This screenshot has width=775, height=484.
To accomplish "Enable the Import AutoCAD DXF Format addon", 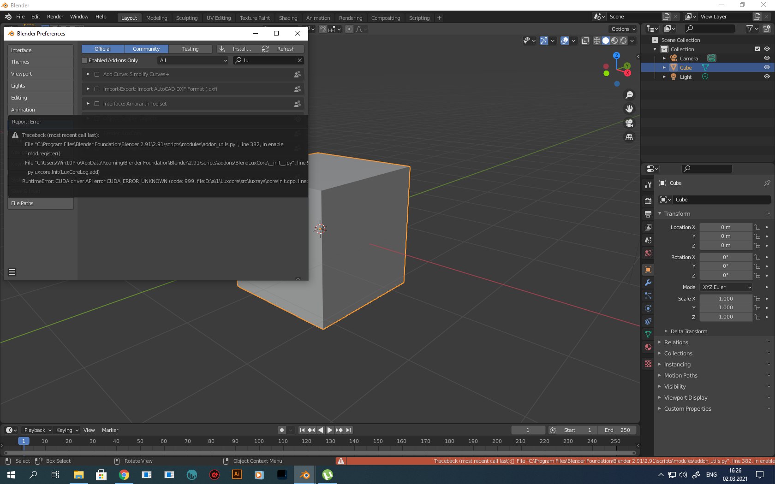I will click(x=97, y=89).
